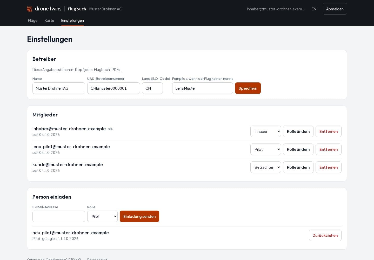374x260 pixels.
Task: Click the Flugbuch header title
Action: [77, 9]
